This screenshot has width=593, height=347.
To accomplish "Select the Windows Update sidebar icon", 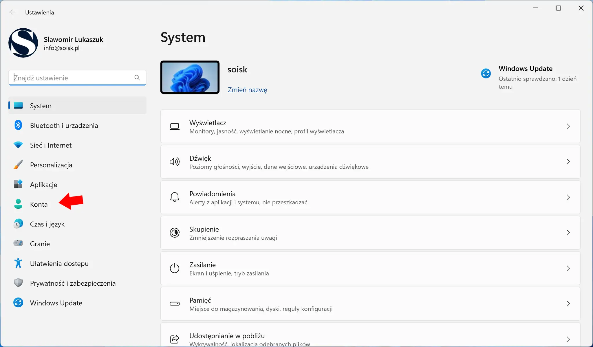I will coord(18,302).
